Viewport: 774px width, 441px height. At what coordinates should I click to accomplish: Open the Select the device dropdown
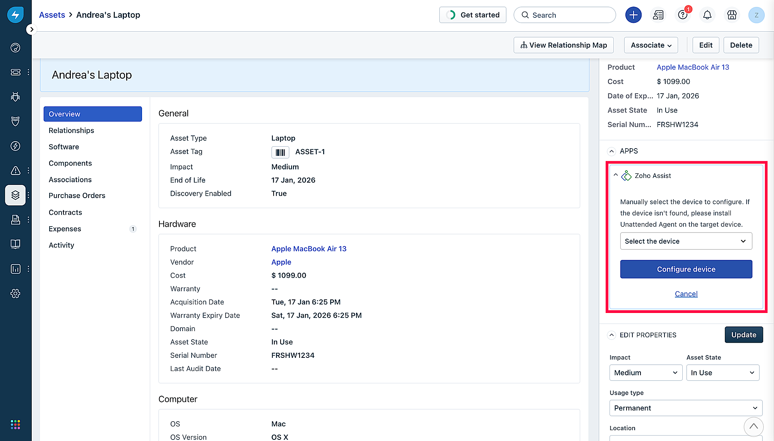pos(686,241)
